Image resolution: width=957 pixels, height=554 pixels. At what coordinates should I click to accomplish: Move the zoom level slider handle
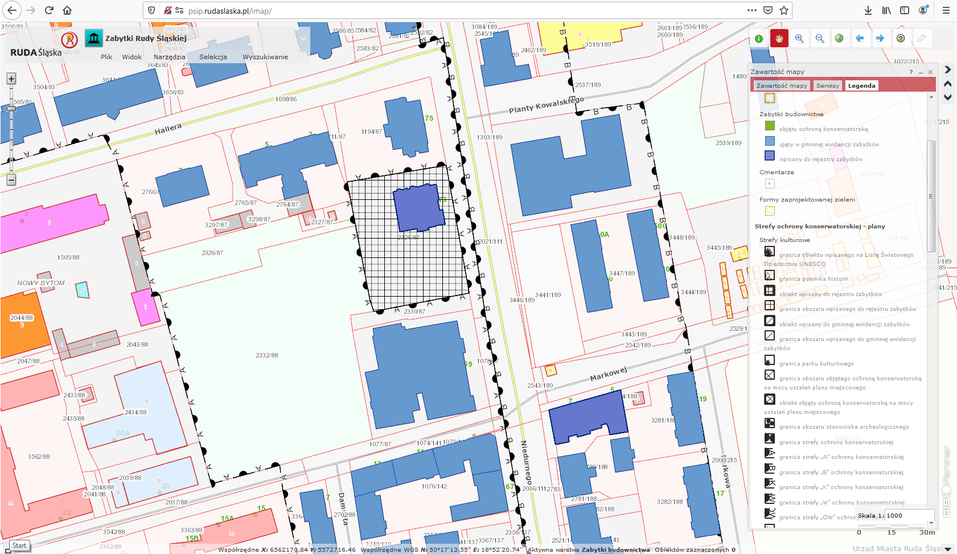pyautogui.click(x=11, y=108)
